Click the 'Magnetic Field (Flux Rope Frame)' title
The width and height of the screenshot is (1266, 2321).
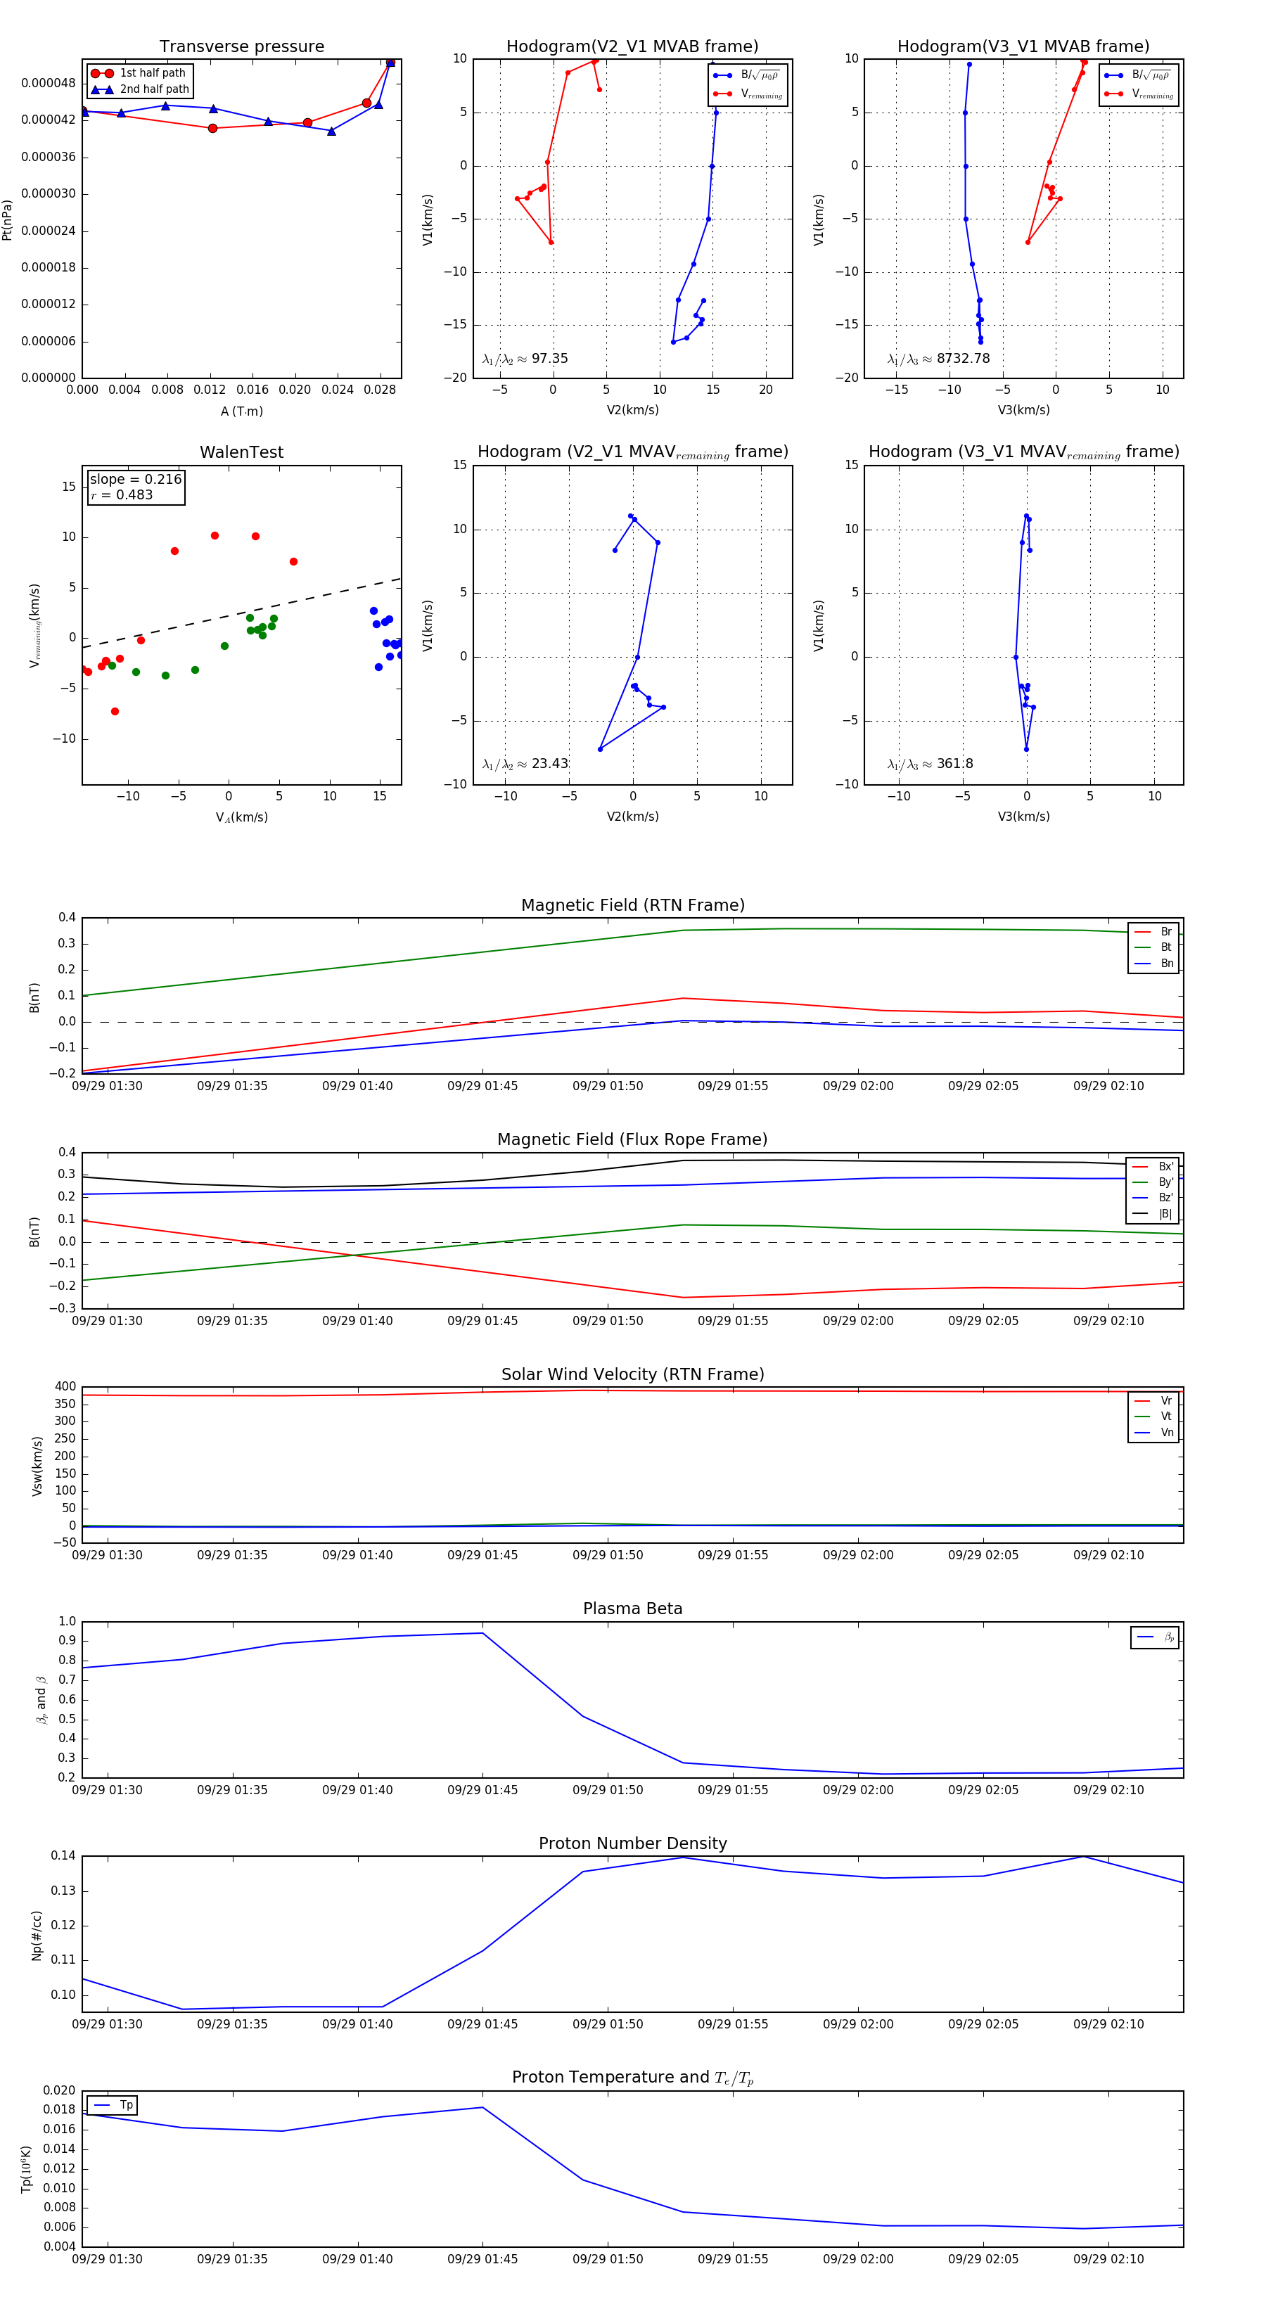click(x=632, y=1140)
